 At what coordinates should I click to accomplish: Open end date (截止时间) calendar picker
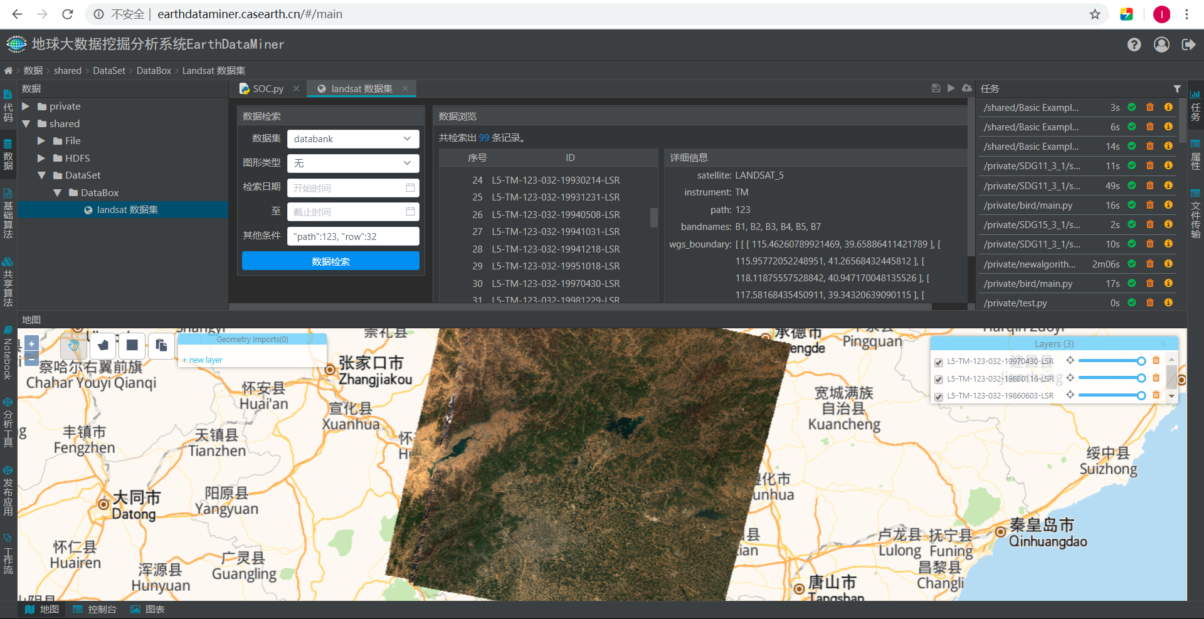(410, 212)
